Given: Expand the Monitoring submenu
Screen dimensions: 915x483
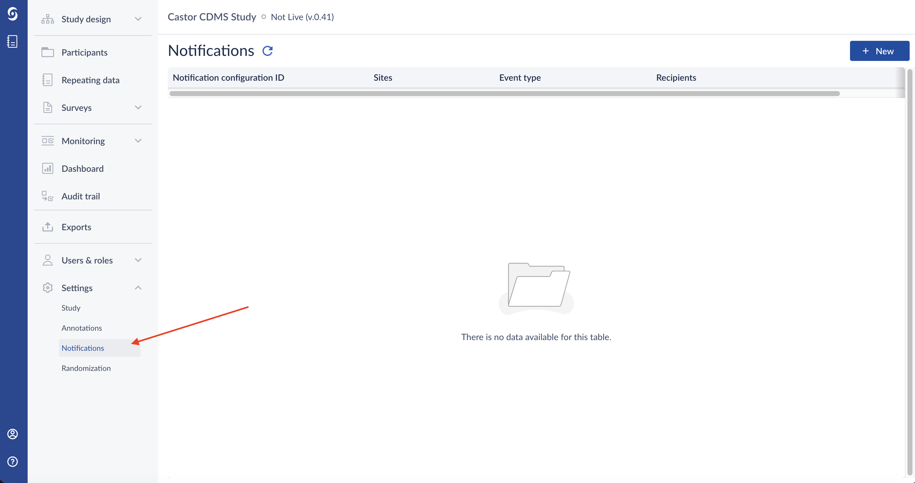Looking at the screenshot, I should click(x=138, y=141).
